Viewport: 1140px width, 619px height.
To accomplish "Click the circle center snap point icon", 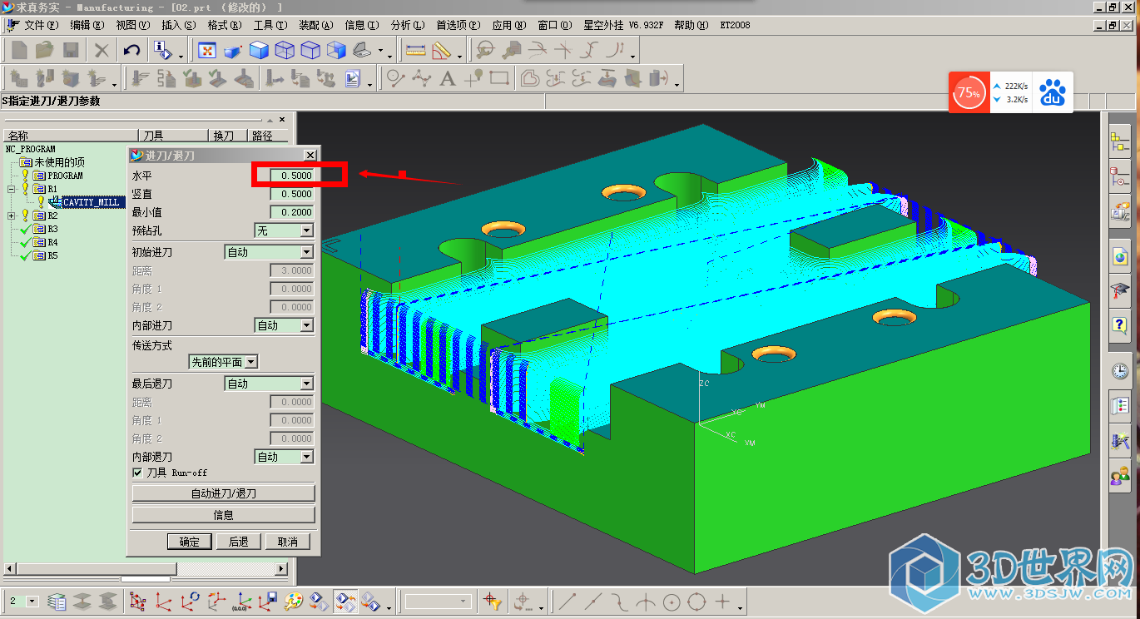I will pyautogui.click(x=672, y=601).
